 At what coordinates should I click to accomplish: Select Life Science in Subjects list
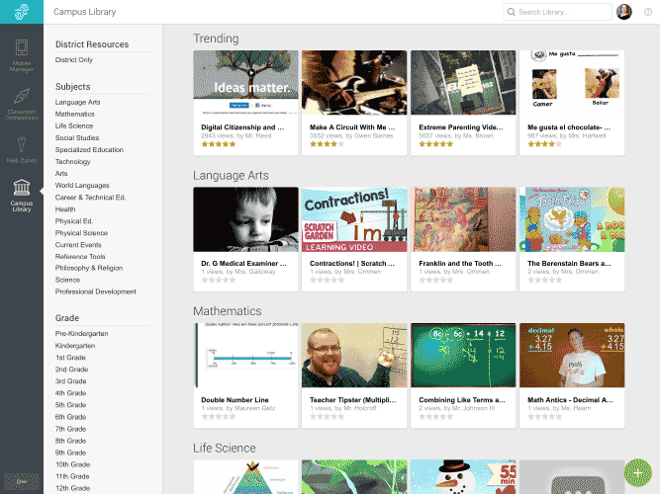(x=73, y=125)
